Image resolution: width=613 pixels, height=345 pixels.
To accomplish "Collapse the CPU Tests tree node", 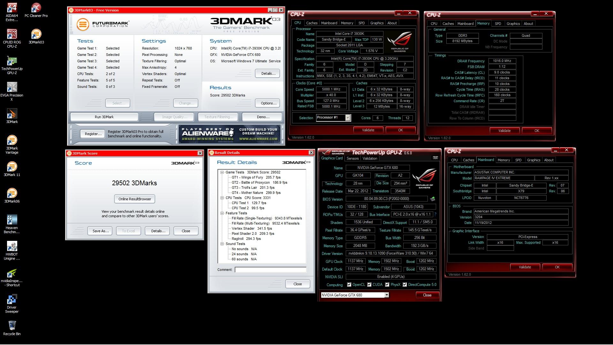I will pos(222,198).
